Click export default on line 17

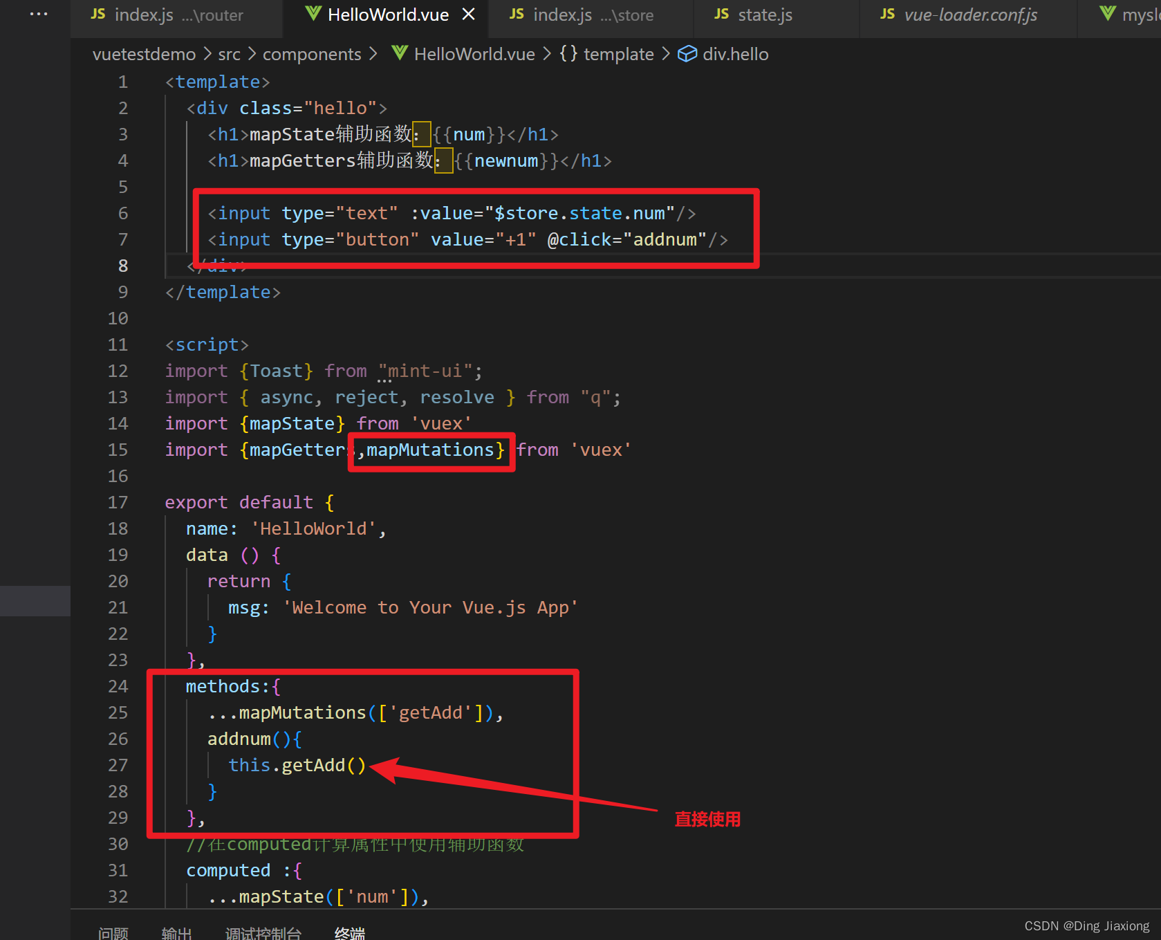239,503
